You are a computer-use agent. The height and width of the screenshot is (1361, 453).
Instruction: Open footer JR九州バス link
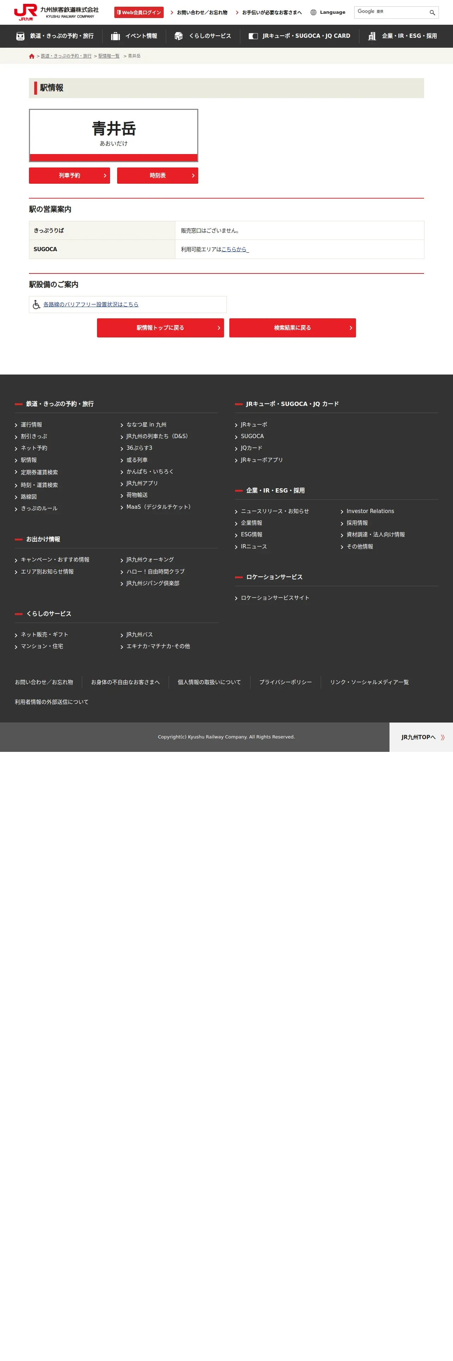[x=139, y=635]
